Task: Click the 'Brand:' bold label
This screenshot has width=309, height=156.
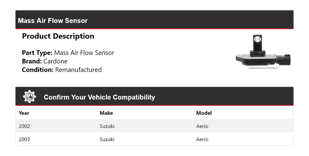Action: (x=32, y=61)
